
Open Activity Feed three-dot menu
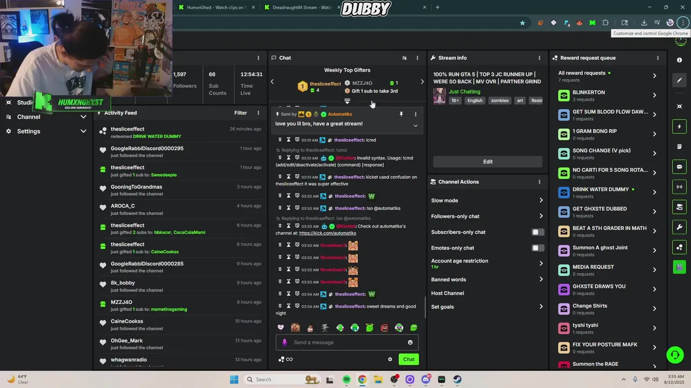(259, 113)
